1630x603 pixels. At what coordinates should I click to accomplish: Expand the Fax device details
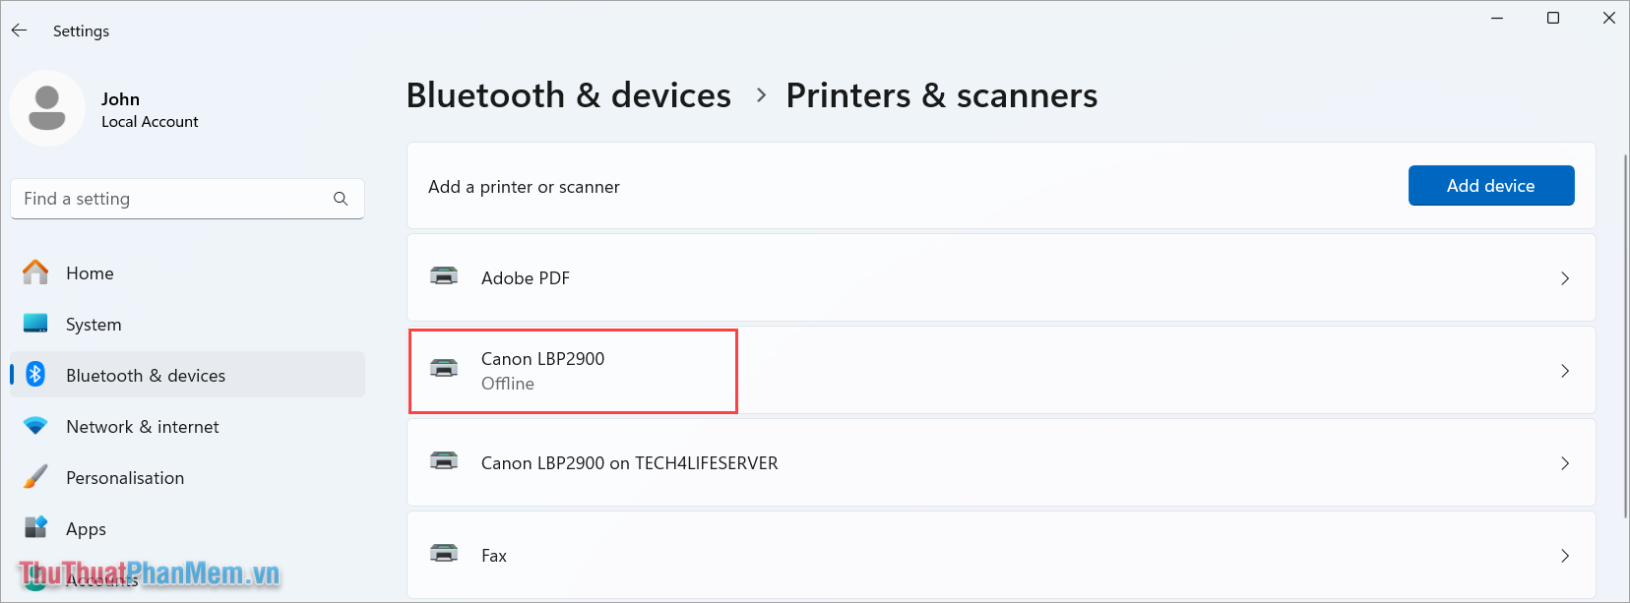[x=1564, y=555]
